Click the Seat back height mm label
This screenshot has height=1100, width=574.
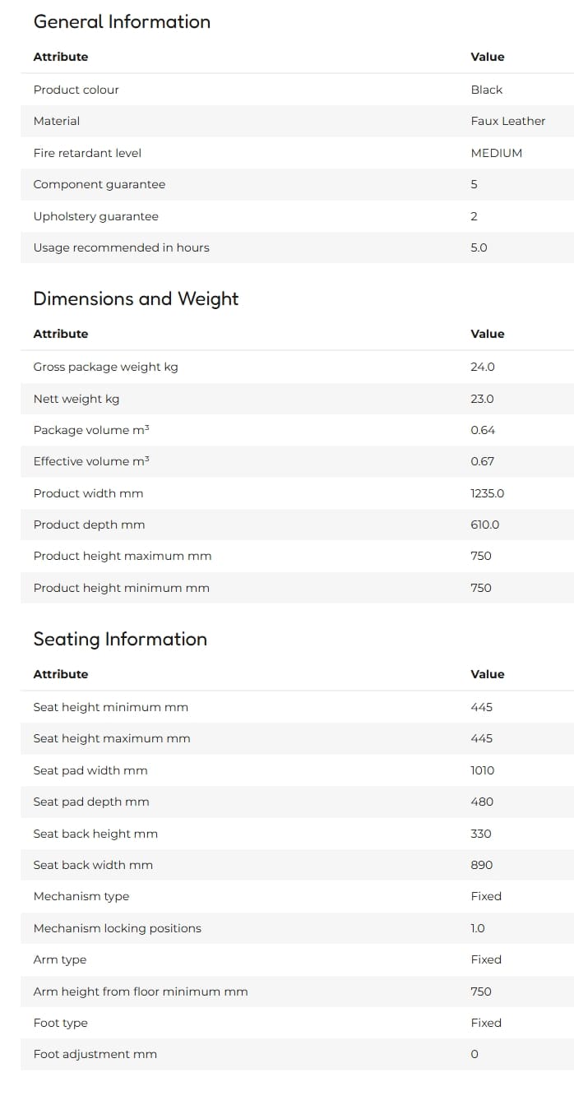point(95,834)
